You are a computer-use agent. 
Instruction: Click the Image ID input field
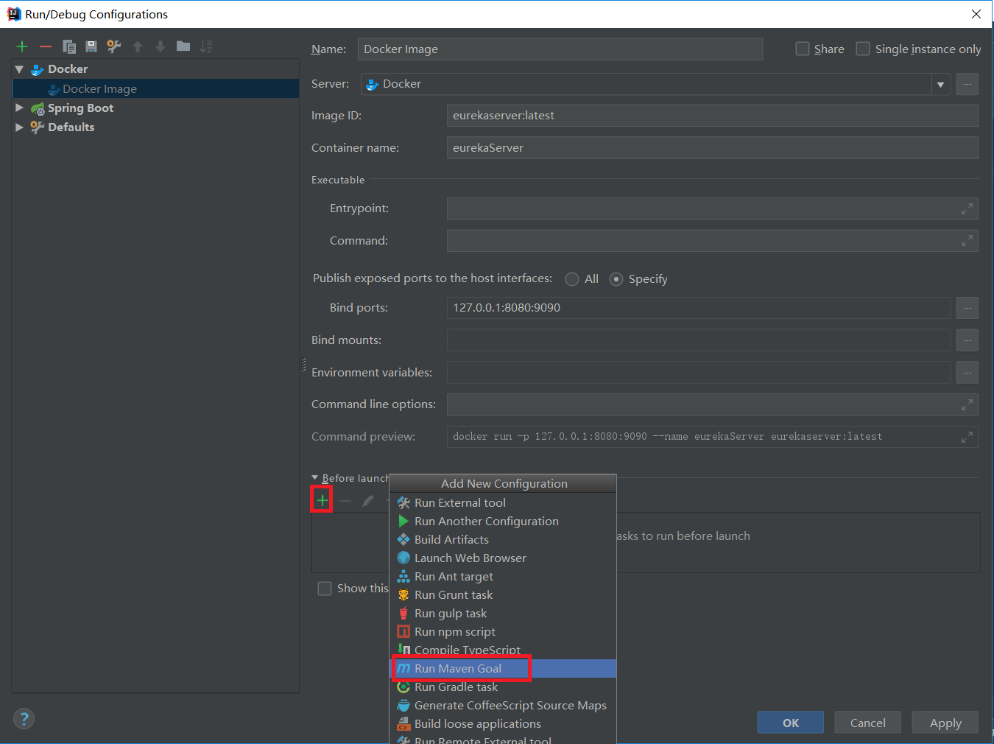(713, 116)
